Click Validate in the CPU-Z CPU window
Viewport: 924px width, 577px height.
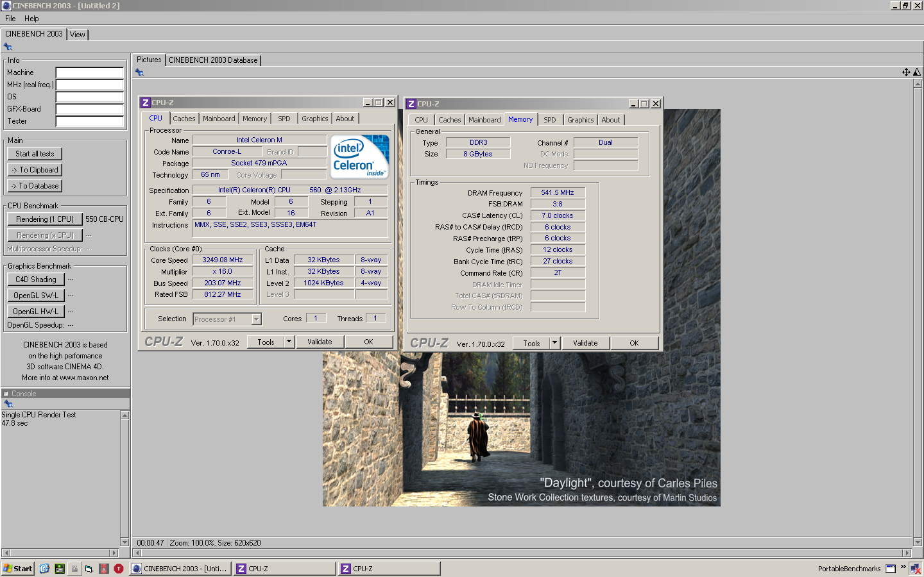coord(320,342)
